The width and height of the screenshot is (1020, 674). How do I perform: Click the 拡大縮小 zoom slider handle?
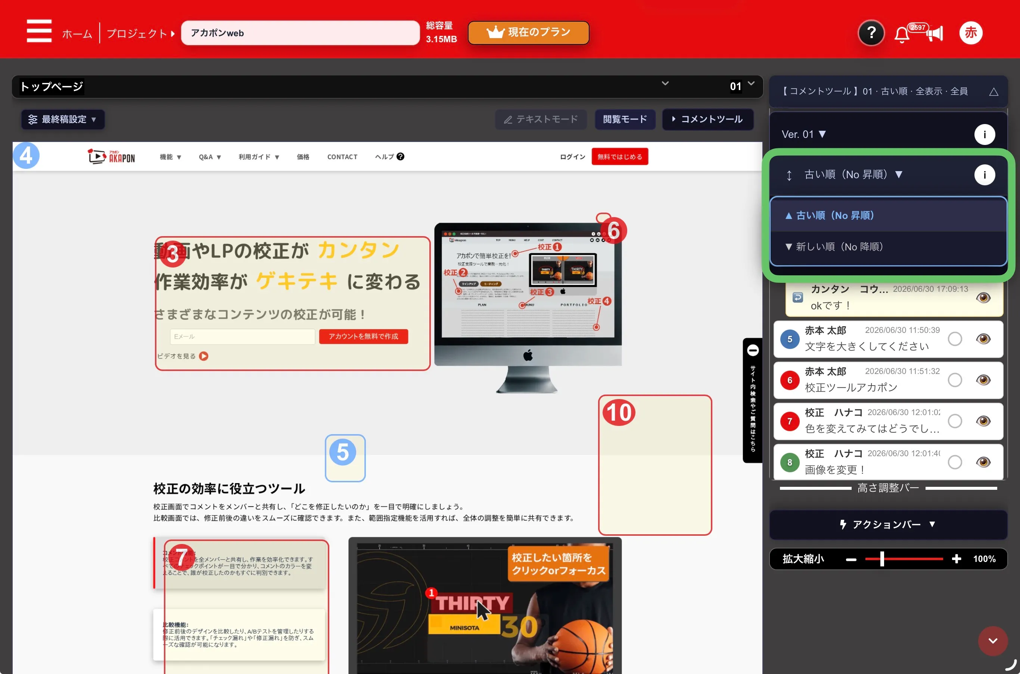point(882,559)
